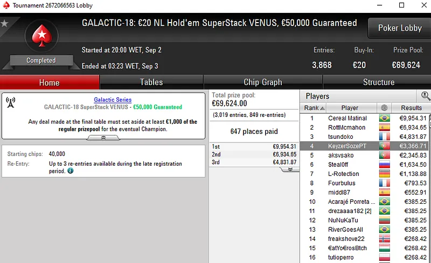Select player RottMcmahon in the list
431x263 pixels.
click(346, 127)
